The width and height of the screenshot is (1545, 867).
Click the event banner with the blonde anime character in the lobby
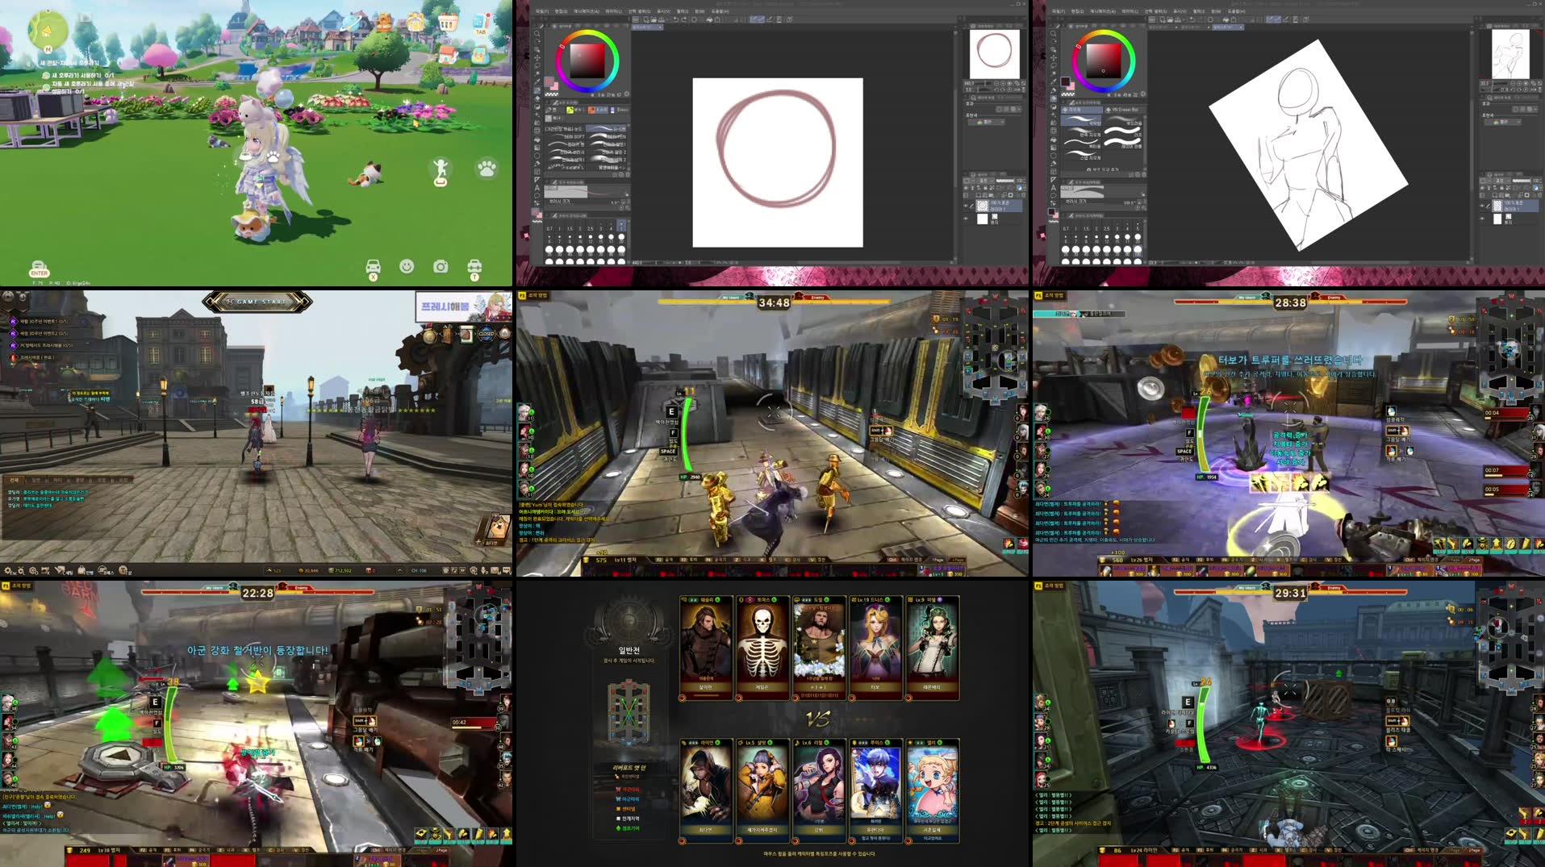coord(463,306)
